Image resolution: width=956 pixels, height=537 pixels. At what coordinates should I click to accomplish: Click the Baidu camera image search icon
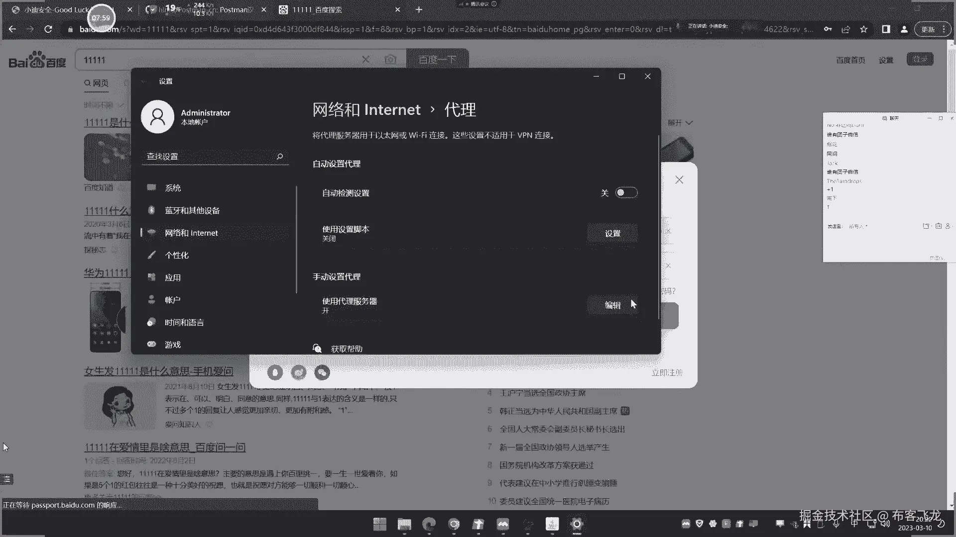[390, 60]
